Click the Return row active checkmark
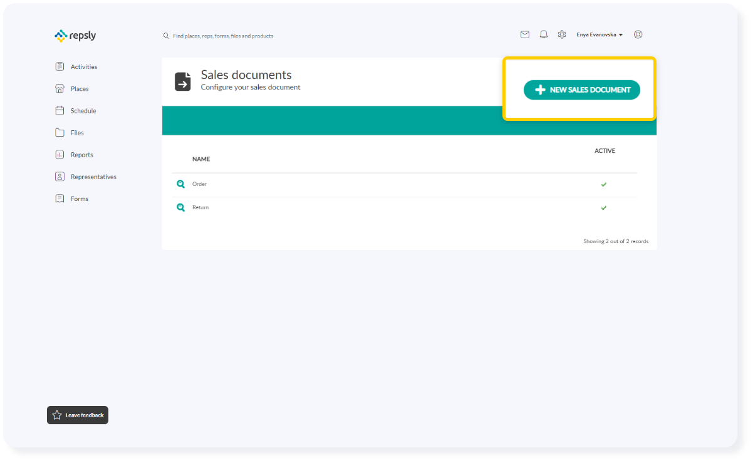The height and width of the screenshot is (463, 753). [x=604, y=208]
